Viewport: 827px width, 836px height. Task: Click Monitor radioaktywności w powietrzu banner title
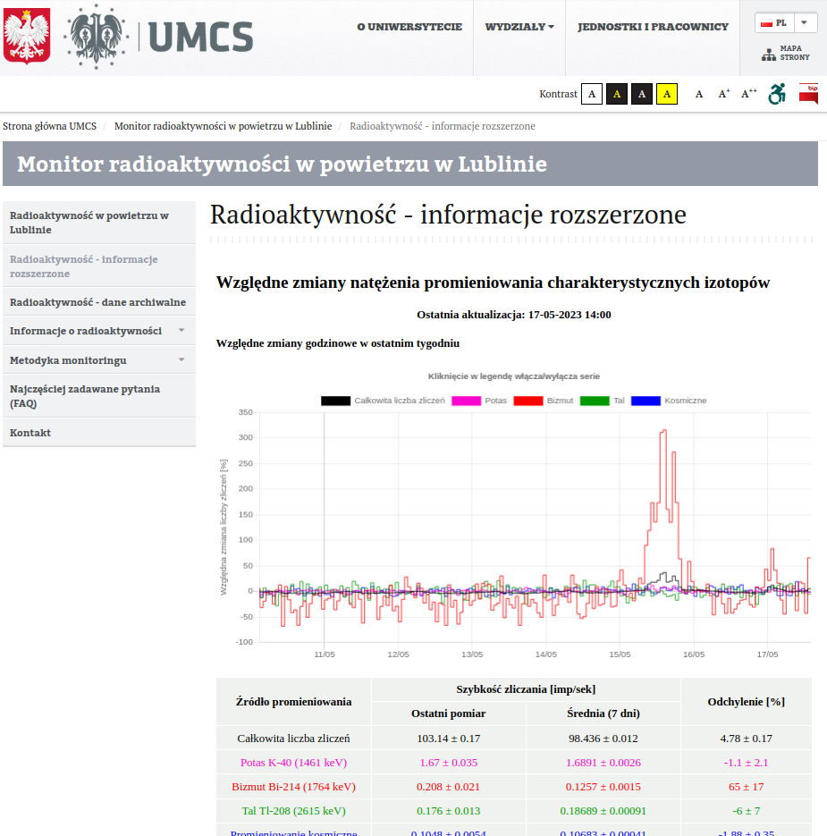click(x=282, y=164)
